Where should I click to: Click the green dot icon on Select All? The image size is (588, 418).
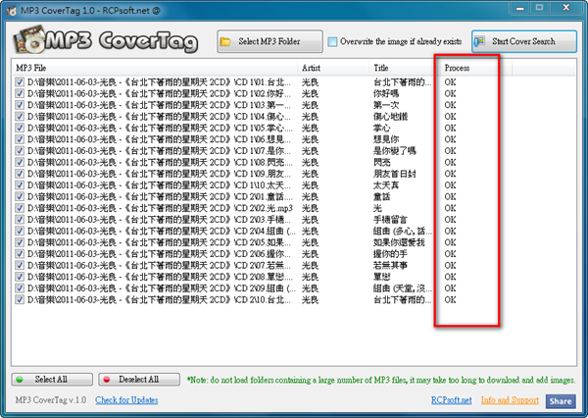click(20, 380)
